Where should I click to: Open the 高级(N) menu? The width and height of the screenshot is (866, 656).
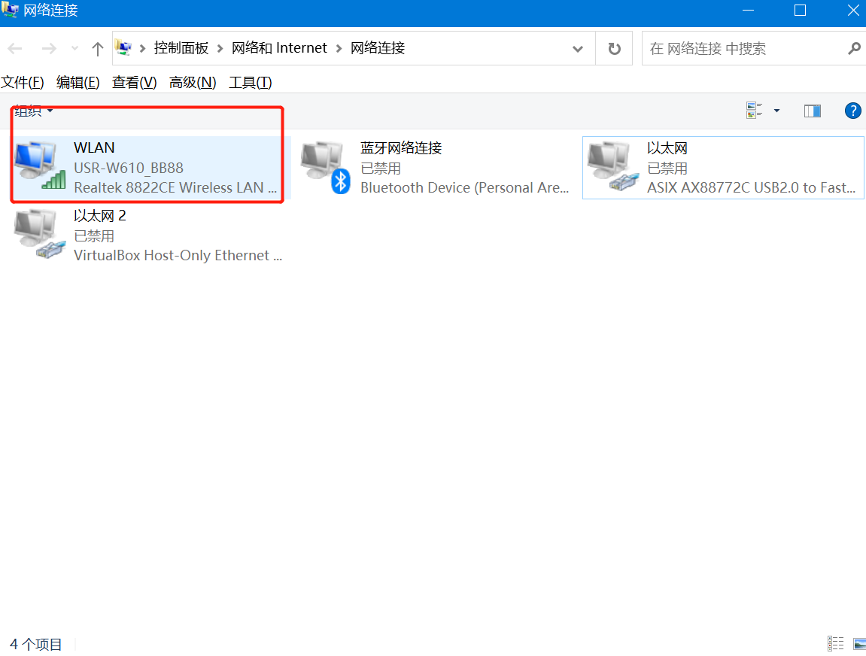pos(193,82)
